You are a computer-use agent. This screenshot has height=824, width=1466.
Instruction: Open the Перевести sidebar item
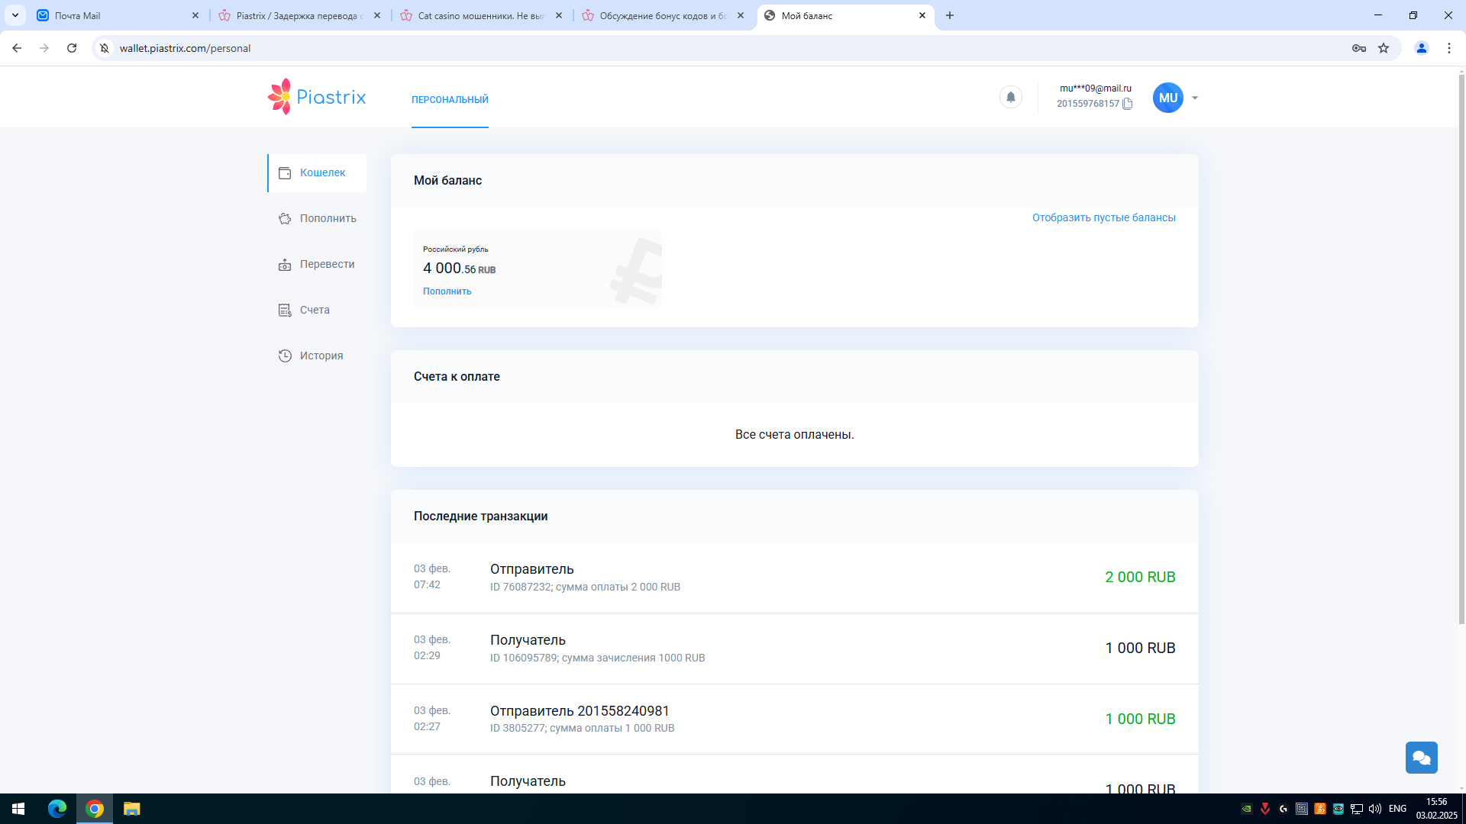pyautogui.click(x=327, y=264)
